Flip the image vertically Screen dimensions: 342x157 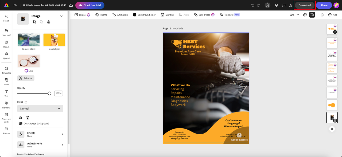pyautogui.click(x=28, y=118)
